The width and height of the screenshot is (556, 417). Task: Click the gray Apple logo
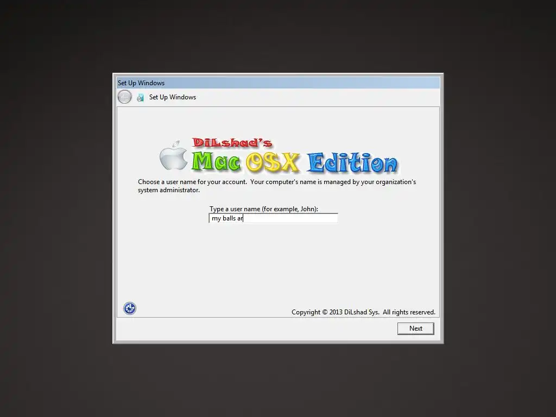coord(173,155)
